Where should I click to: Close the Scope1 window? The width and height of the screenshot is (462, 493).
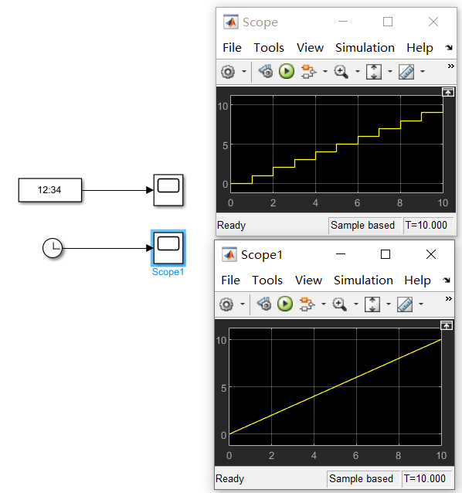coord(431,254)
